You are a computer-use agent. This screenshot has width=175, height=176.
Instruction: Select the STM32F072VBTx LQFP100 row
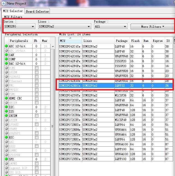point(116,159)
